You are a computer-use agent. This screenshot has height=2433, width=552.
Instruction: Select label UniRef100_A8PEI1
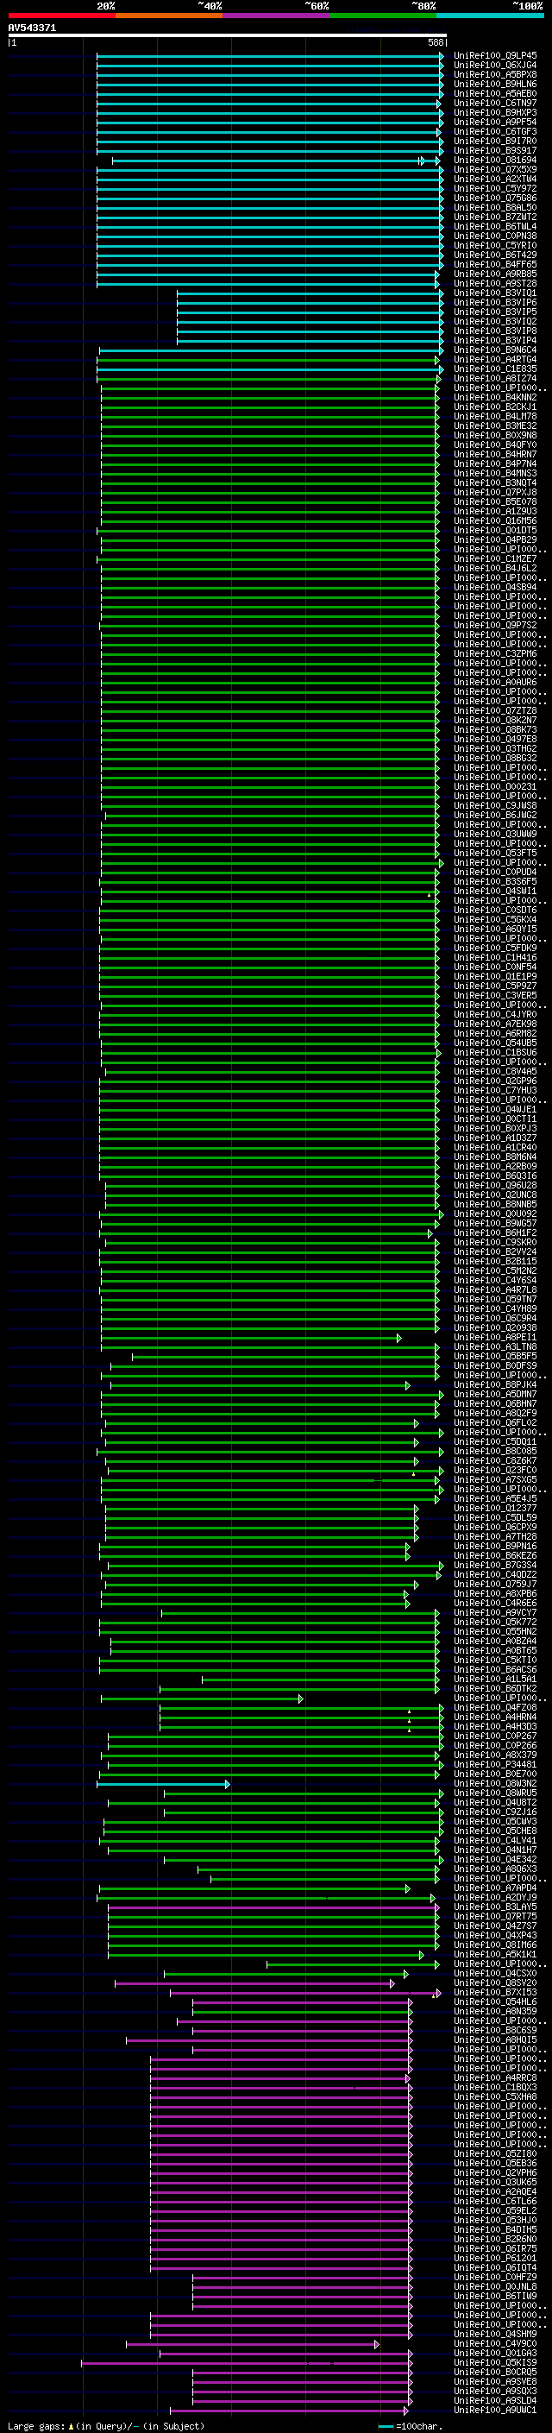(x=495, y=1338)
